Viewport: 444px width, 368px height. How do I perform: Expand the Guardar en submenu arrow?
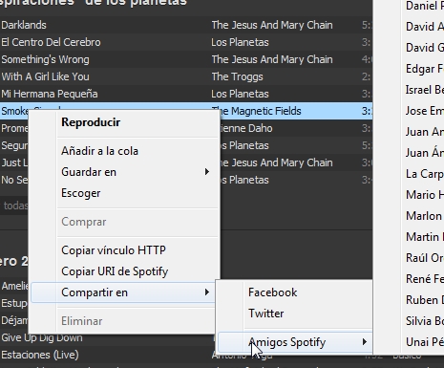click(x=207, y=172)
